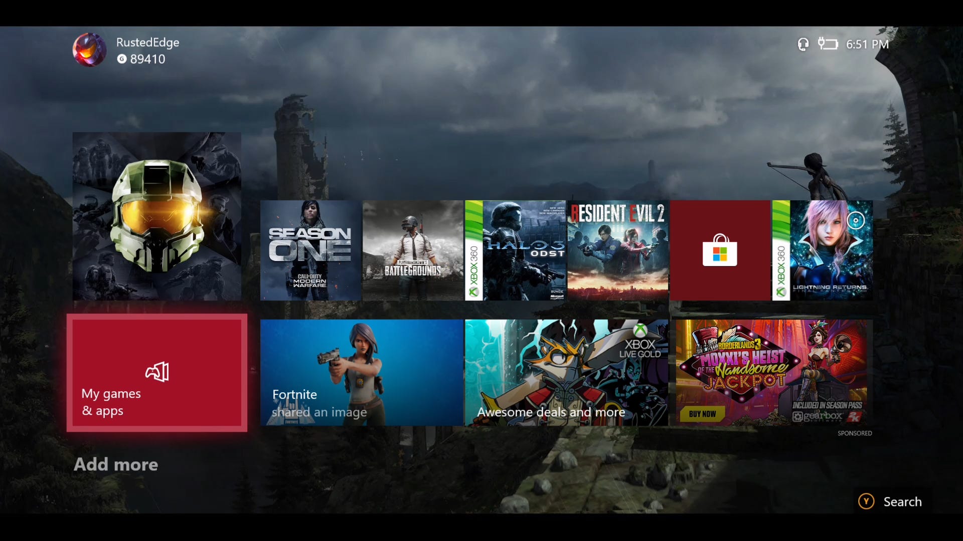Click Add more option

[115, 464]
